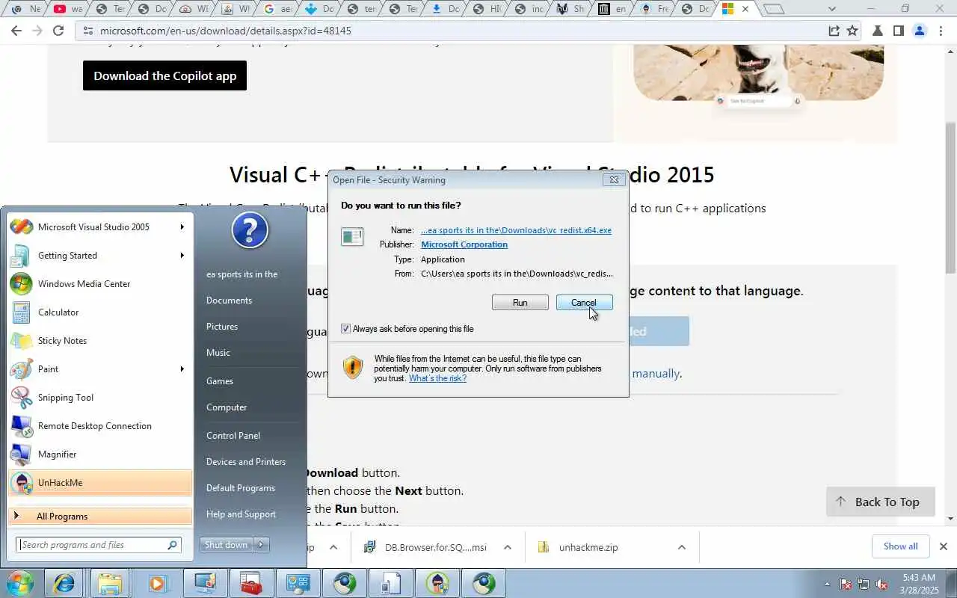
Task: Open Microsoft Corporation publisher link
Action: [464, 244]
